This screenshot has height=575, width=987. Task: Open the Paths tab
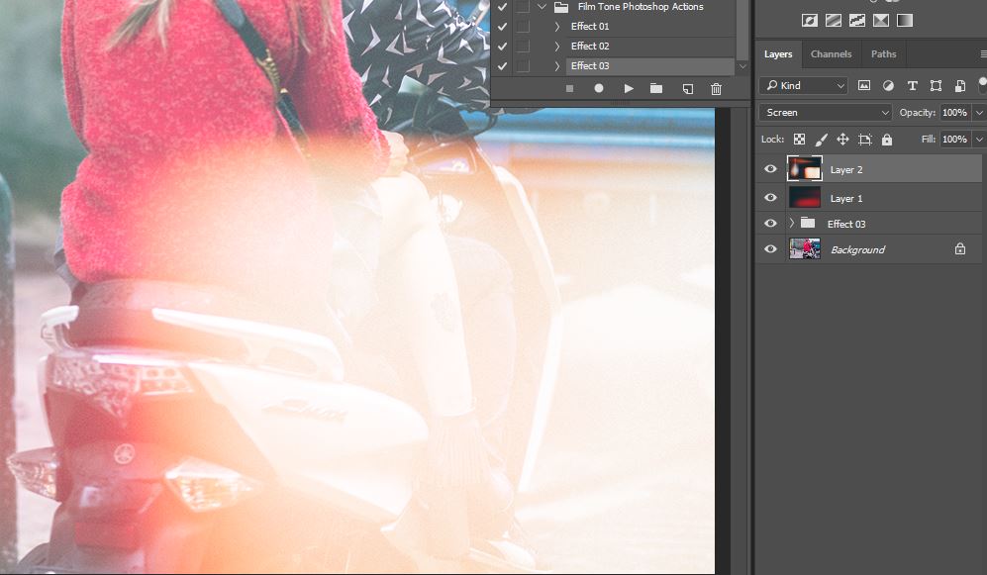pos(883,54)
